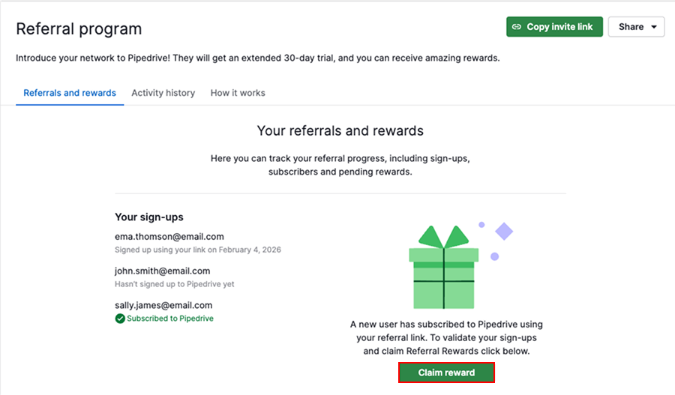
Task: Click the link icon on Copy invite link
Action: click(516, 27)
